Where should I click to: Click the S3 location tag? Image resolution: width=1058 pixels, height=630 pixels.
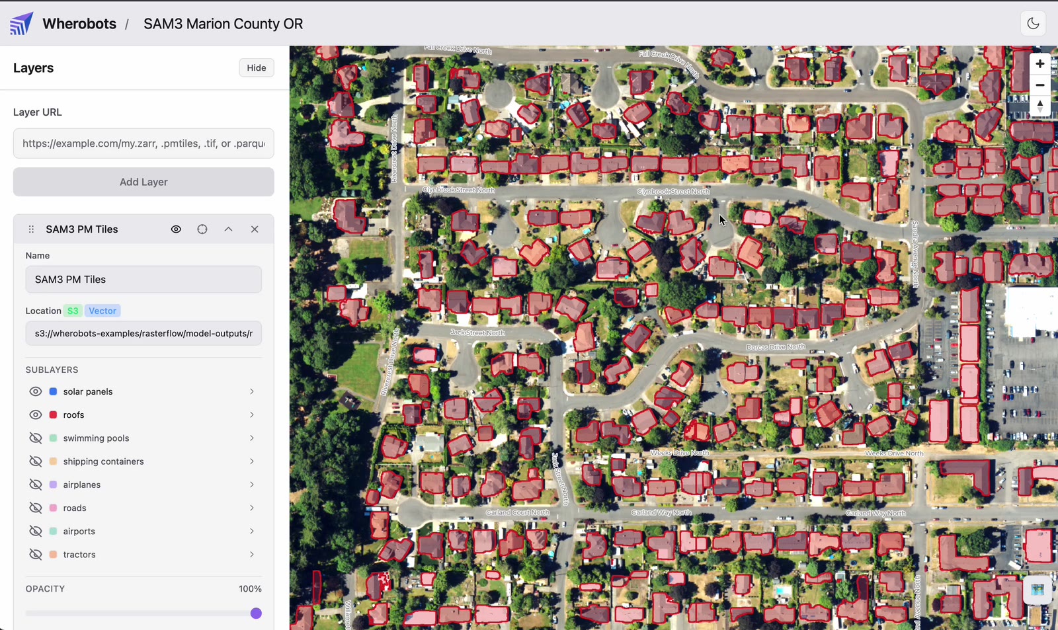pos(73,311)
